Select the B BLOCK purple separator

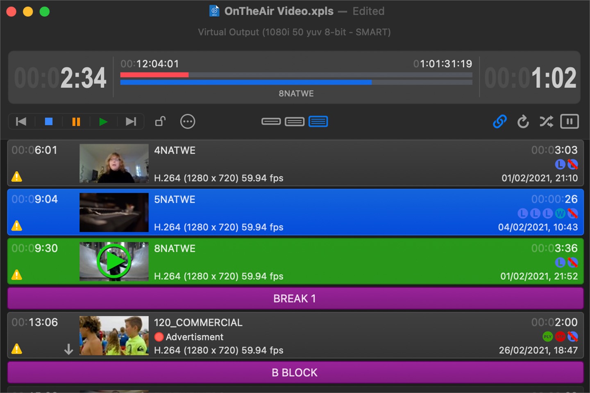point(295,373)
